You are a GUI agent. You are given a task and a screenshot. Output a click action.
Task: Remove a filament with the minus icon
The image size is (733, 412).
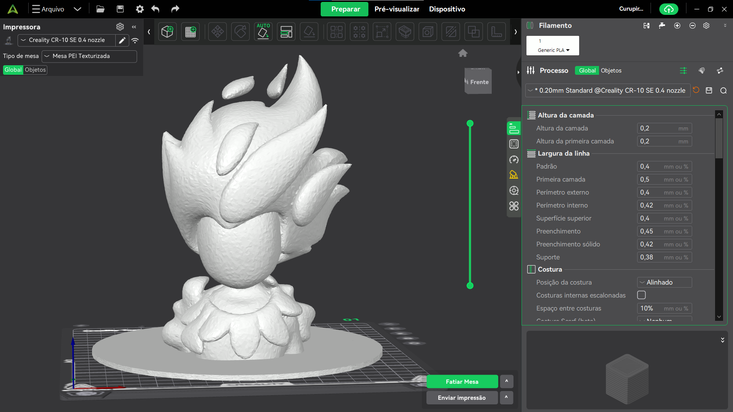point(693,26)
